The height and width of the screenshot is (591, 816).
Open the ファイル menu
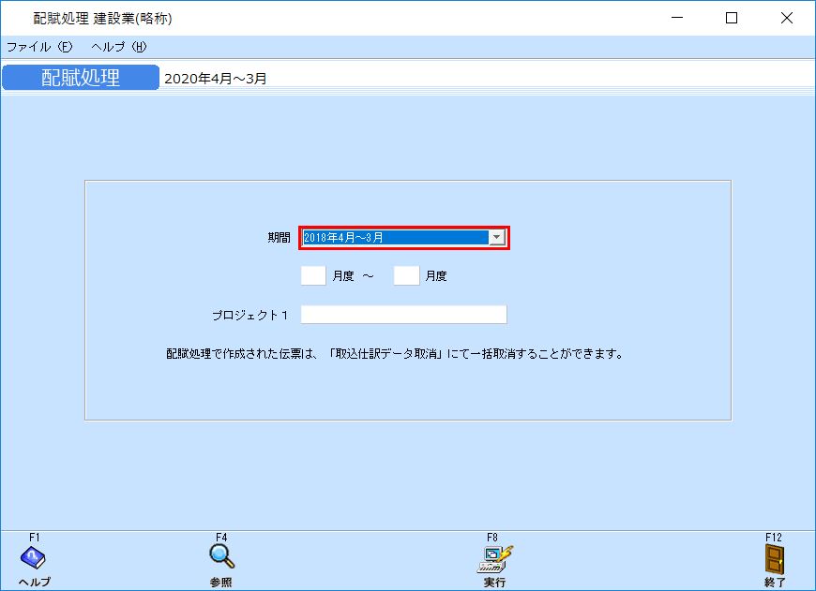38,45
